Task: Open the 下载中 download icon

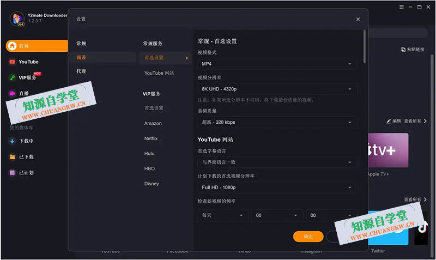Action: pos(13,141)
